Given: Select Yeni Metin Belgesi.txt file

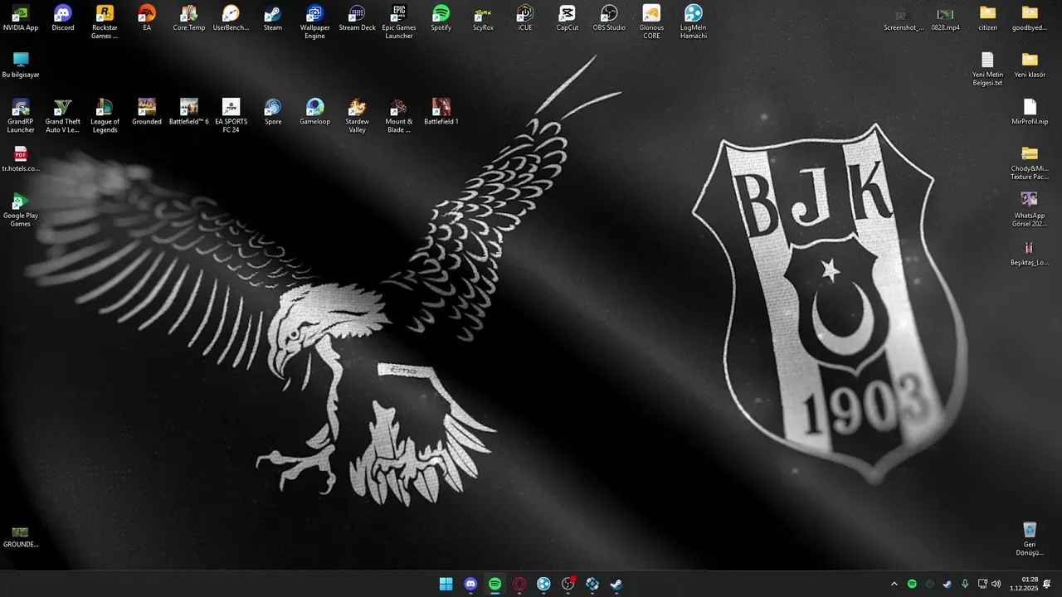Looking at the screenshot, I should coord(987,70).
